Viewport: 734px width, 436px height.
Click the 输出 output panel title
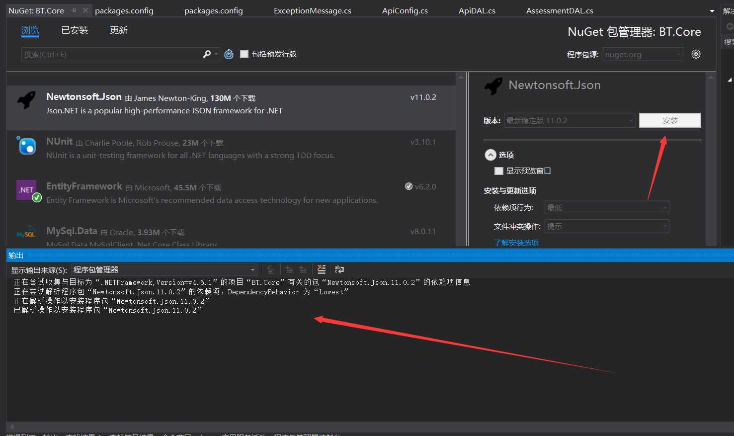(x=16, y=255)
